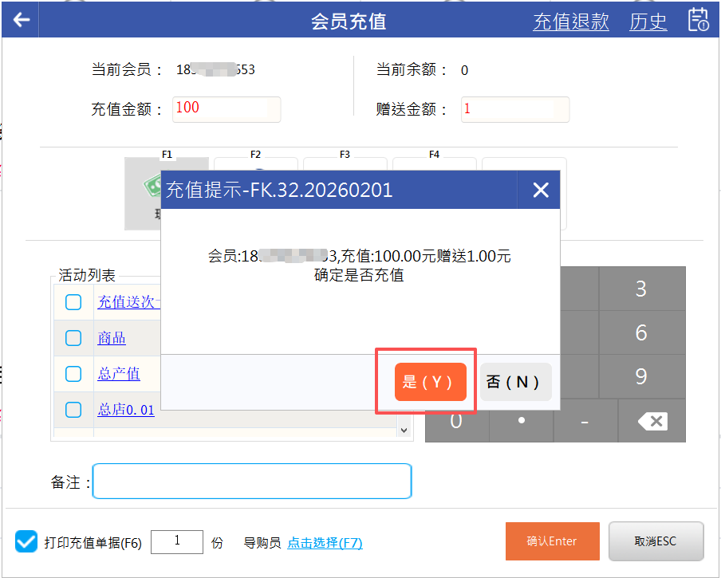Open 充值退款 in the header
Viewport: 721px width, 578px height.
pos(570,22)
